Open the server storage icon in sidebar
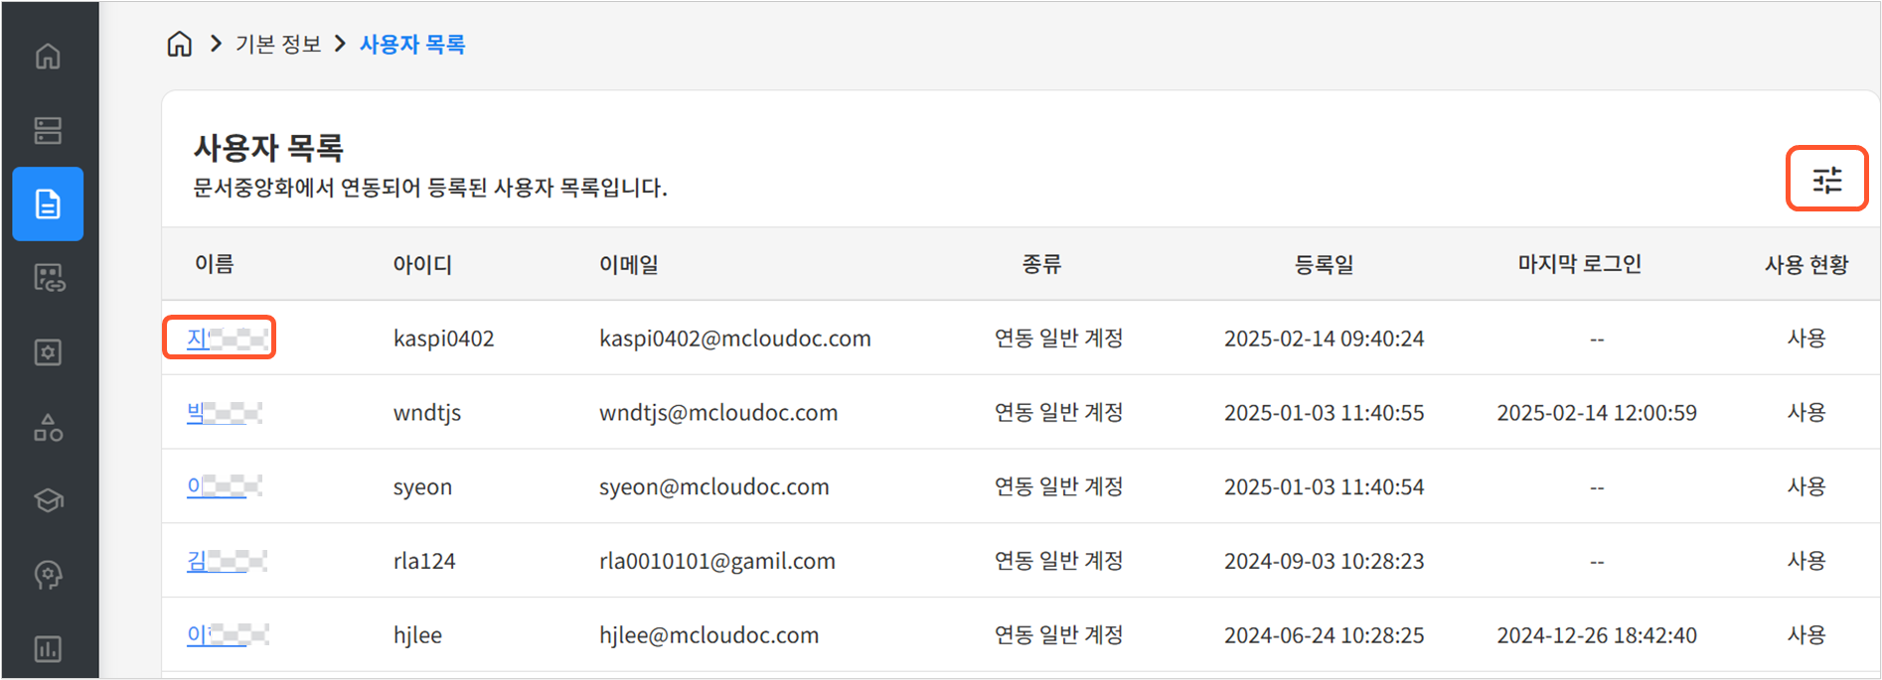The width and height of the screenshot is (1882, 680). (48, 130)
